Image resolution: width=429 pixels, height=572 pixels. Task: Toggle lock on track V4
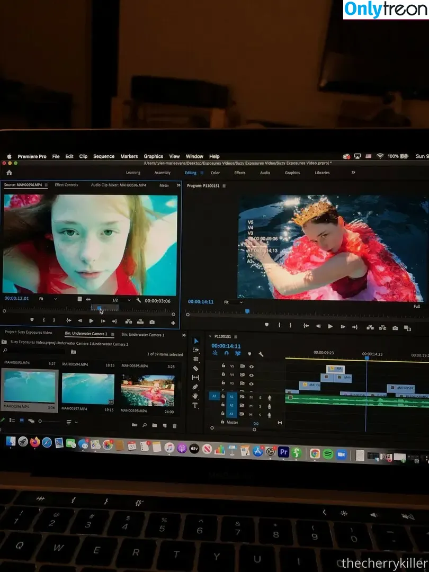[224, 374]
